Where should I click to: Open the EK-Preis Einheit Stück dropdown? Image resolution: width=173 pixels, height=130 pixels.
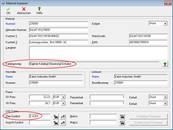[x=165, y=97]
